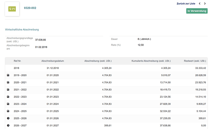Go back via Zurück zur Liste
The height and width of the screenshot is (129, 210).
coord(186,4)
